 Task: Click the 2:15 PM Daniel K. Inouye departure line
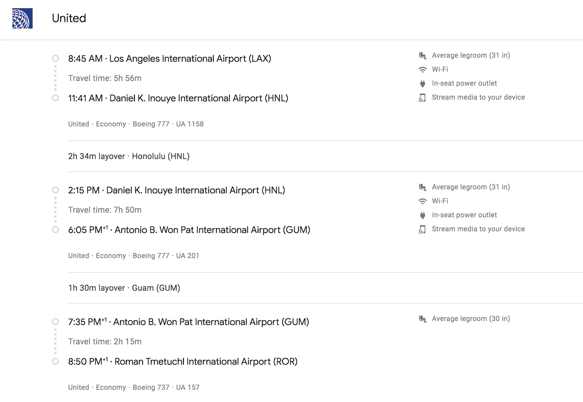click(x=177, y=190)
